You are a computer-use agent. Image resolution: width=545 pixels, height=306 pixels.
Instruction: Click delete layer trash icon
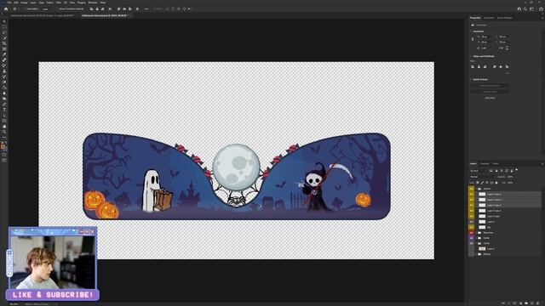coord(537,303)
